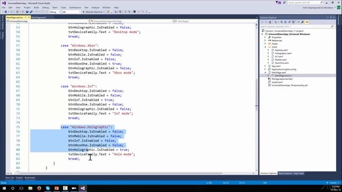Screen dimensions: 342x192
Task: Open the Bookmarks panel tab
Action: 30,178
